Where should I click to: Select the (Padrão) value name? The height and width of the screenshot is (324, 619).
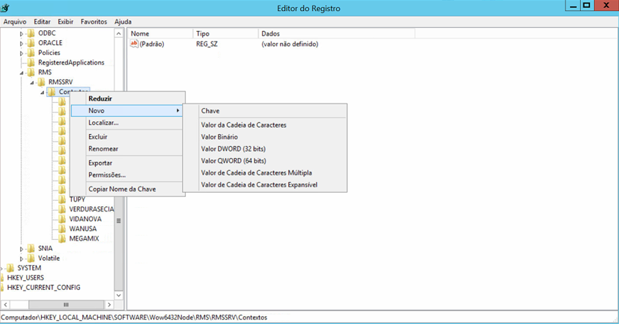152,44
